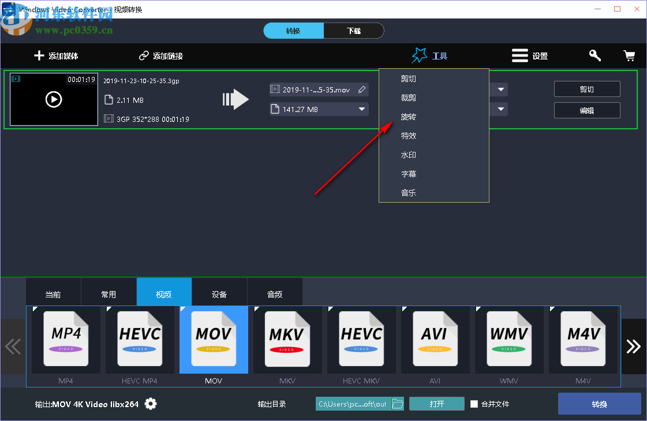
Task: Open output profile gear icon
Action: (151, 404)
